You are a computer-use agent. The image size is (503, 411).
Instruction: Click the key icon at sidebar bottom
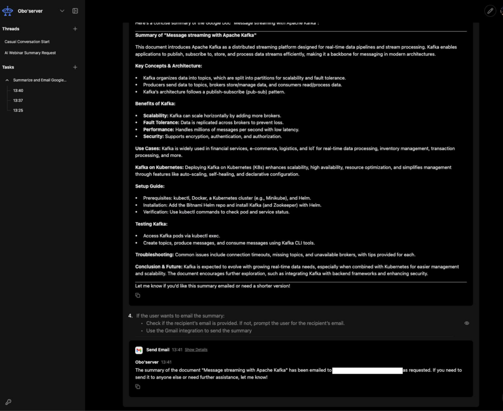point(8,402)
